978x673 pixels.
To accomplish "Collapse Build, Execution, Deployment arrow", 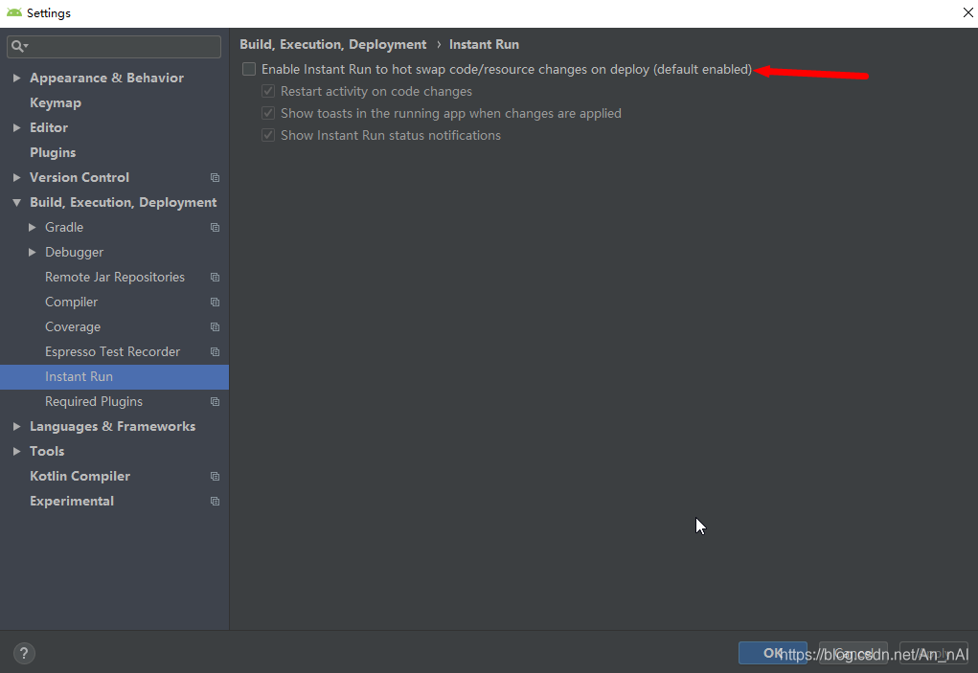I will [x=17, y=203].
